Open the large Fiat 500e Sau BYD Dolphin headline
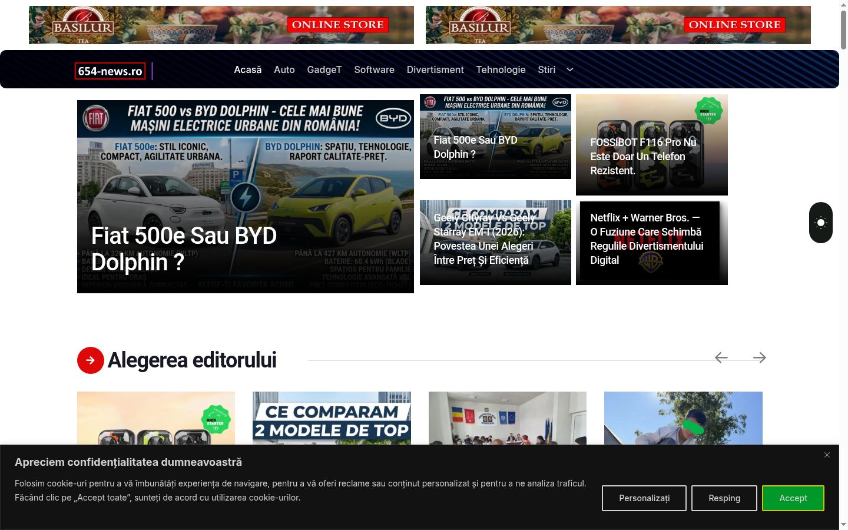This screenshot has width=848, height=530. coord(184,249)
